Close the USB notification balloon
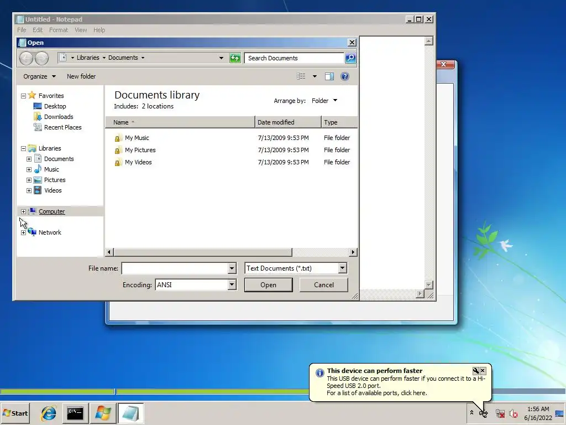Image resolution: width=566 pixels, height=425 pixels. click(x=483, y=371)
